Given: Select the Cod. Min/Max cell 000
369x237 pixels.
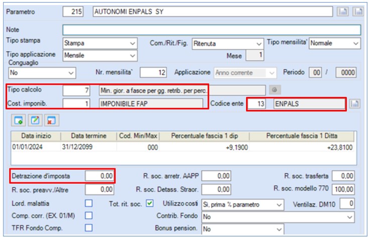Looking at the screenshot, I should (138, 147).
